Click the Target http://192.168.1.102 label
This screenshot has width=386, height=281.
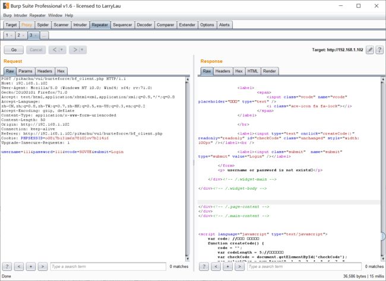[337, 50]
